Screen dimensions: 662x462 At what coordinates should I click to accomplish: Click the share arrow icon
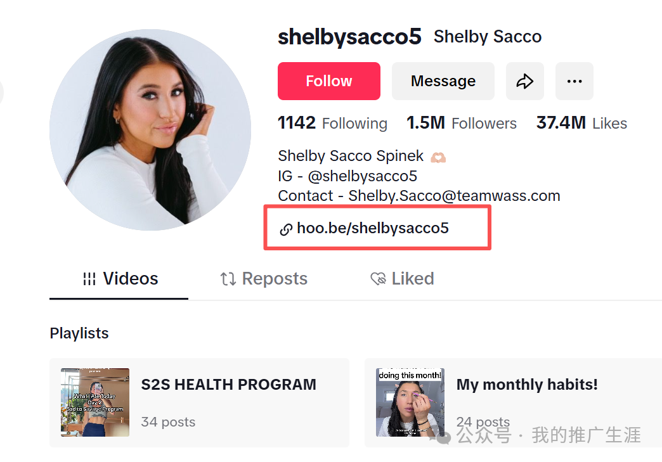click(x=525, y=81)
